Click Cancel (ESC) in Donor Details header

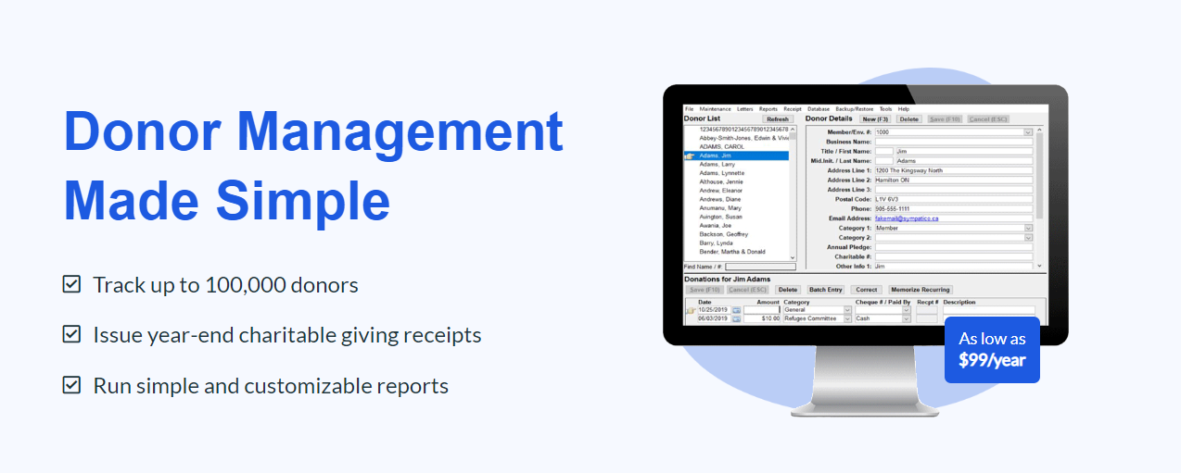988,119
